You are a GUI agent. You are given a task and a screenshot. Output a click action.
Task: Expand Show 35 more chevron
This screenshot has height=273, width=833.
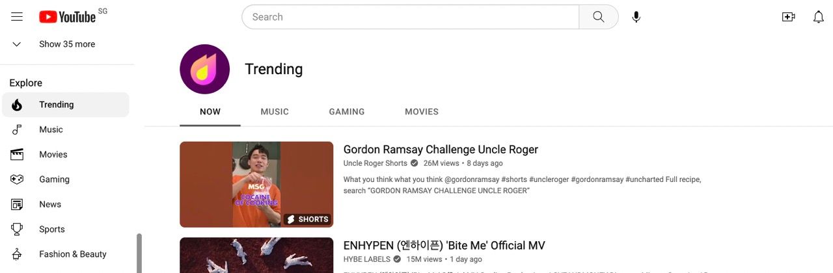(x=17, y=44)
